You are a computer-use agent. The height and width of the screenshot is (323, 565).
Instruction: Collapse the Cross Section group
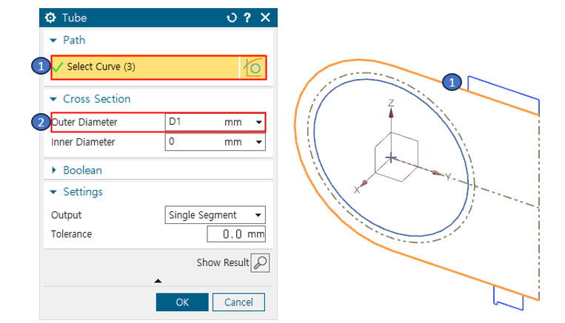tap(53, 99)
